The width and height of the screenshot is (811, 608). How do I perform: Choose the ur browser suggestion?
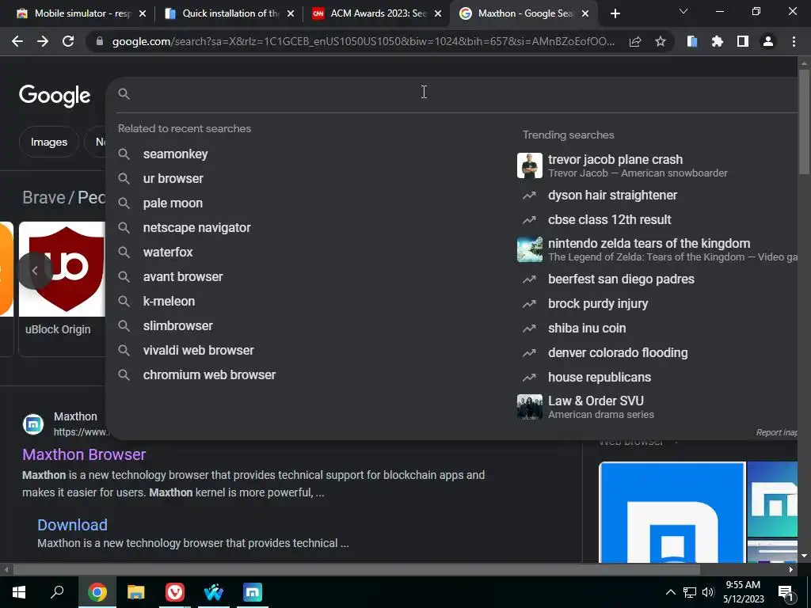(173, 178)
